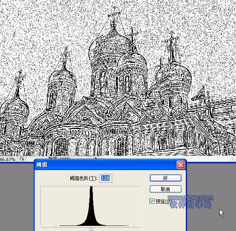Screen dimensions: 236x231
Task: Toggle the 预览 (Preview) checkbox
Action: click(152, 201)
